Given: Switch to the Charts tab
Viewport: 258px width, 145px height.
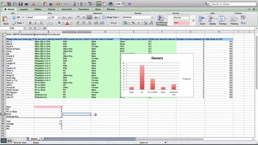Looking at the screenshot, I should (x=52, y=9).
